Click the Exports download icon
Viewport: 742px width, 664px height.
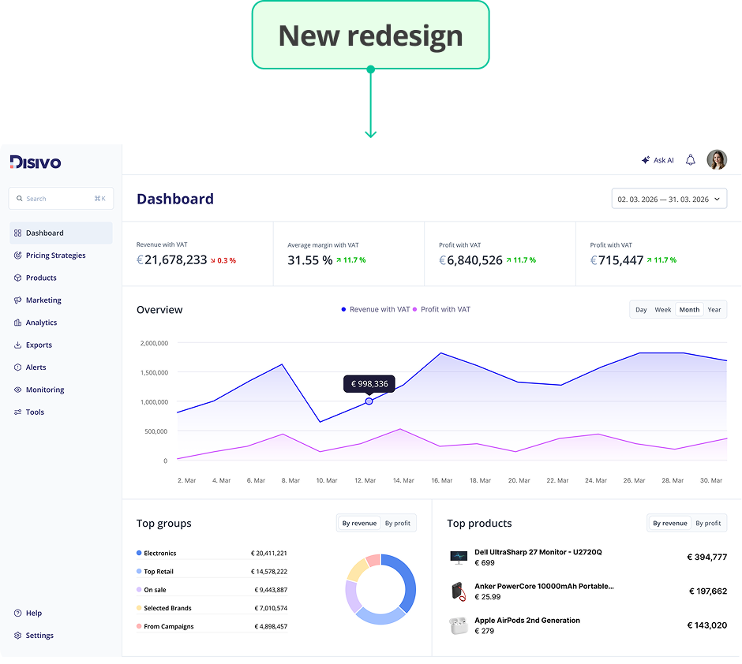(x=17, y=345)
